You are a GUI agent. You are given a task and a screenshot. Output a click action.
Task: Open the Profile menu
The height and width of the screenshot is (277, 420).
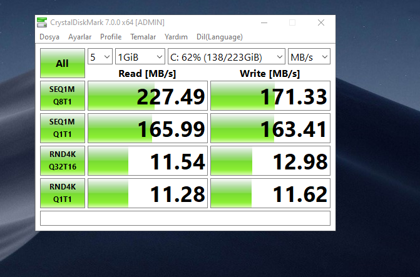(x=111, y=37)
